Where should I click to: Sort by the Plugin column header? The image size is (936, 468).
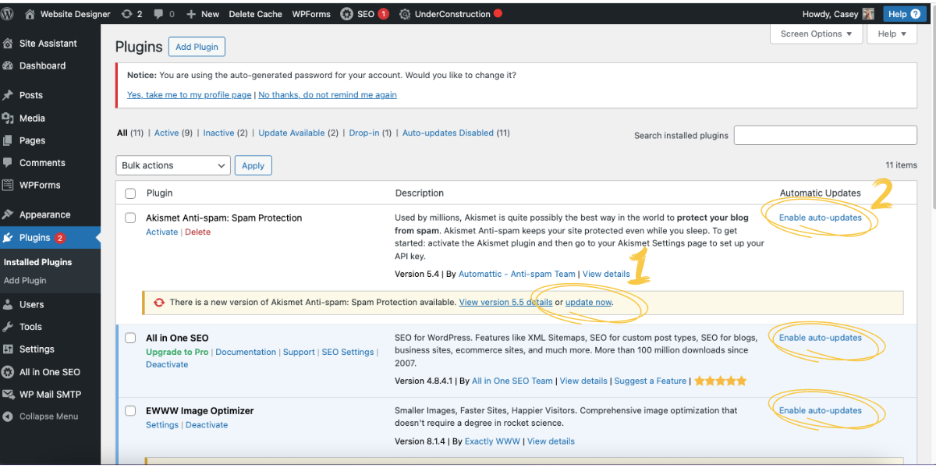tap(159, 193)
